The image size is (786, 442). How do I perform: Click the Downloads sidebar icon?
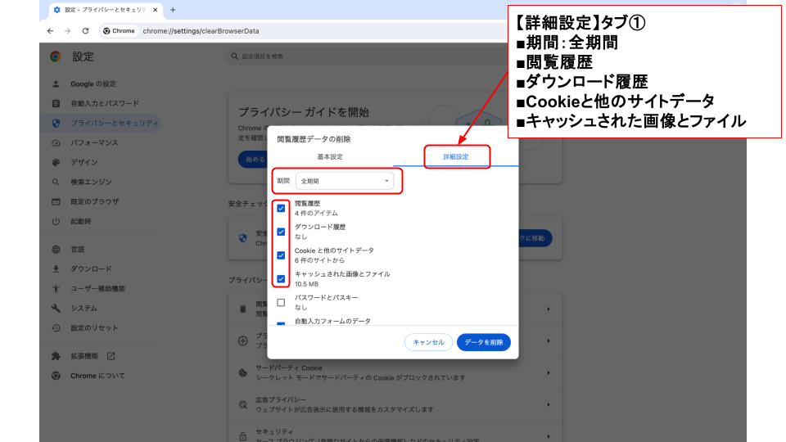pos(56,268)
